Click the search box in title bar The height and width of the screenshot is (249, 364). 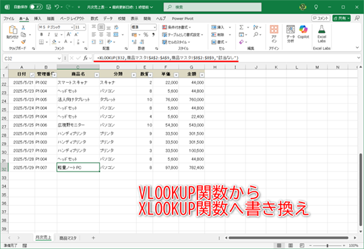[x=212, y=7]
